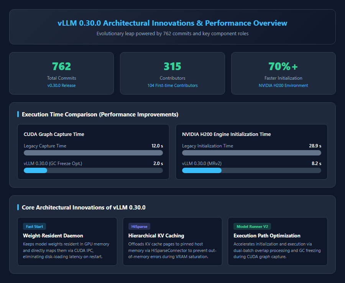The width and height of the screenshot is (345, 283).
Task: Select the "HiSparse" badge
Action: tap(139, 227)
